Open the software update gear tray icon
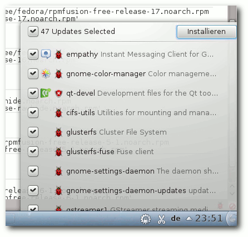Screen dimensions: 248x237 coord(146,219)
